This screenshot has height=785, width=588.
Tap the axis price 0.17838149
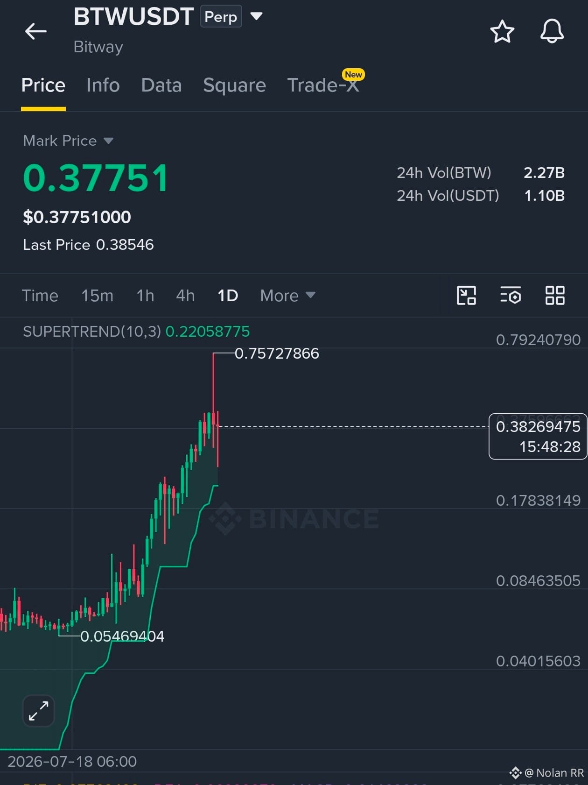tap(538, 501)
